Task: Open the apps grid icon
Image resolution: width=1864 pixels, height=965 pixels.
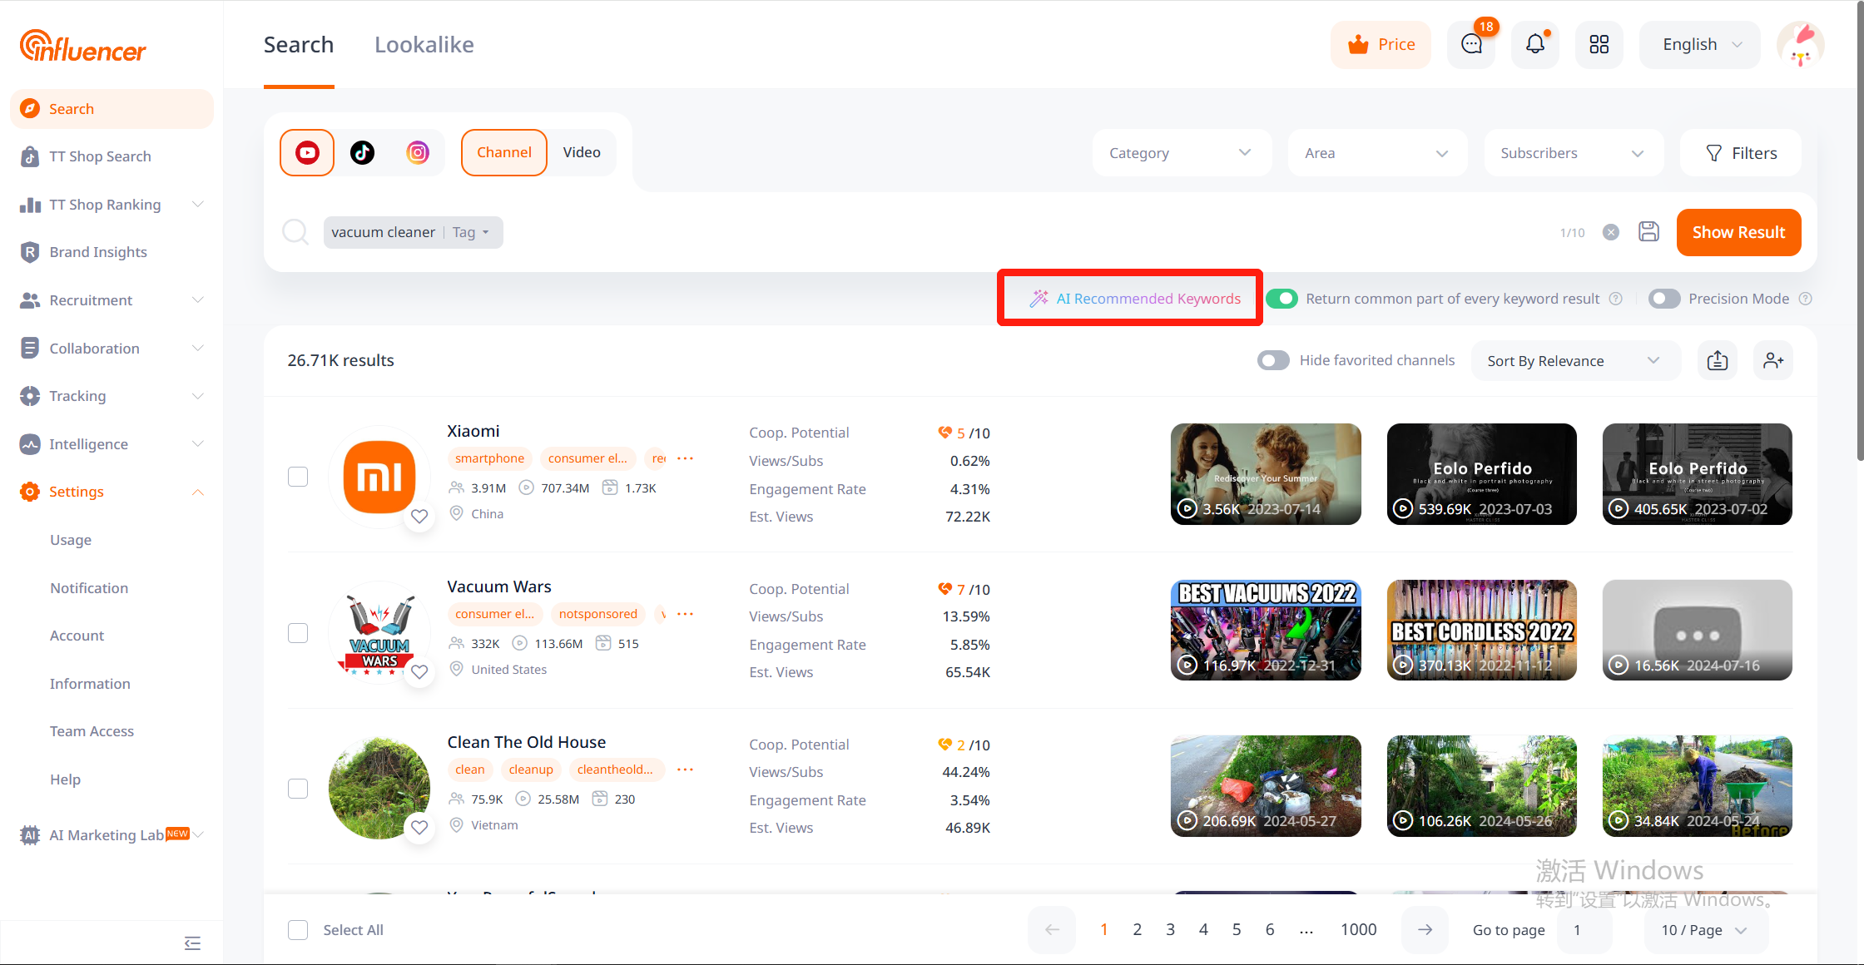Action: 1599,44
